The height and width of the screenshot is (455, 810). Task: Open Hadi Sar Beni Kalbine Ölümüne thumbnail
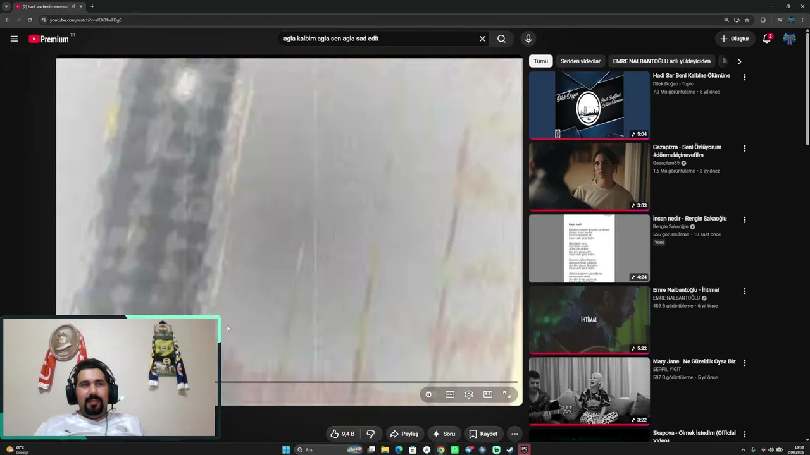tap(589, 105)
